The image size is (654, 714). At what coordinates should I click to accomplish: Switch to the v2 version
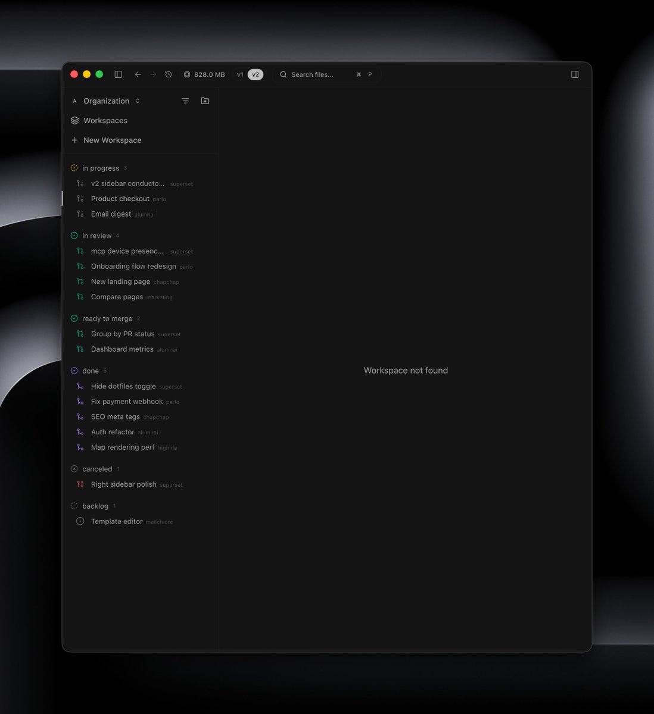click(256, 74)
